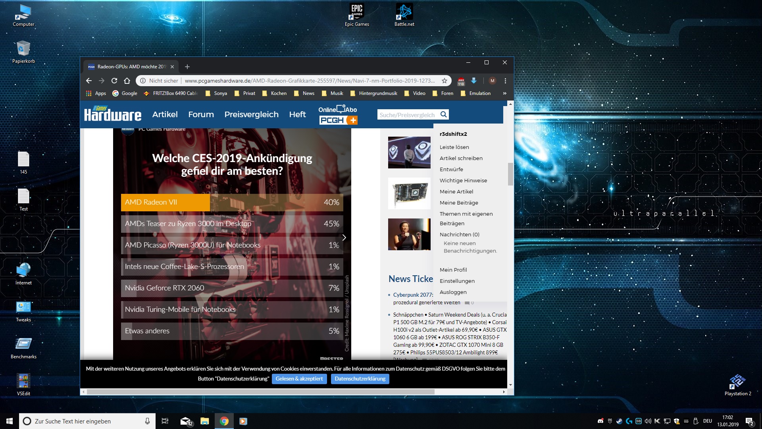Open the News bookmark folder

[x=304, y=93]
